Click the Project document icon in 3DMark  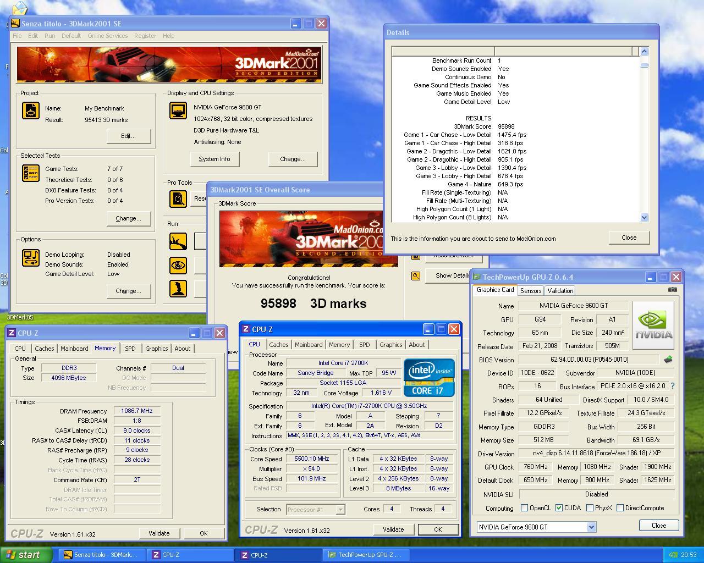pyautogui.click(x=31, y=111)
